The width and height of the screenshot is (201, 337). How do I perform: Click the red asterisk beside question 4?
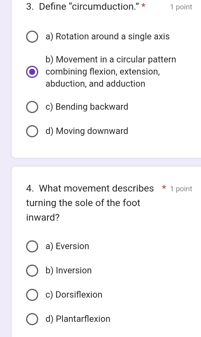164,188
